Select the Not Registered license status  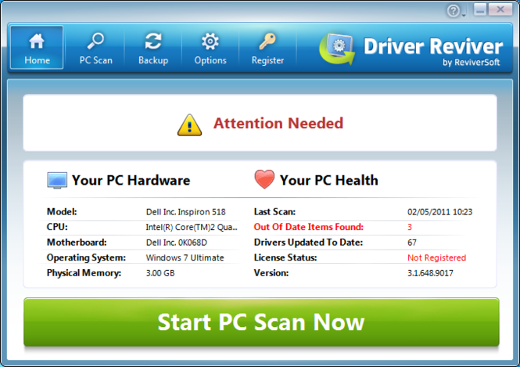pyautogui.click(x=436, y=257)
